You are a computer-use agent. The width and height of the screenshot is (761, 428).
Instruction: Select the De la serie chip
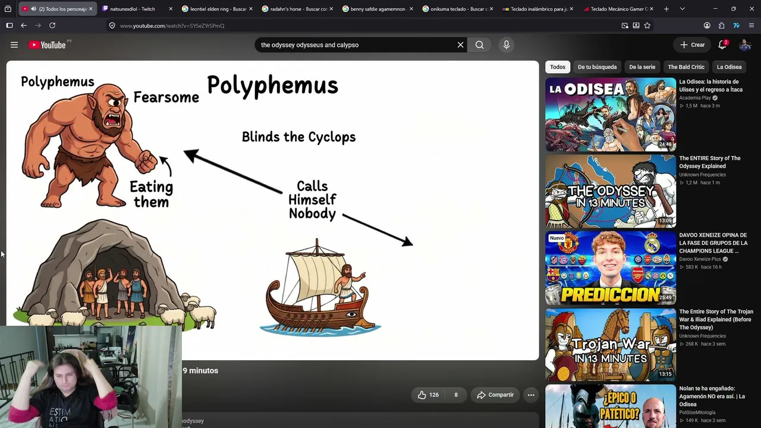coord(642,67)
